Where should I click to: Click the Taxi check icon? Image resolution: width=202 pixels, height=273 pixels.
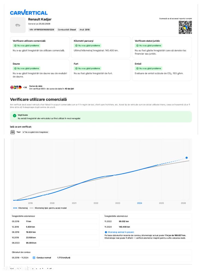(x=12, y=132)
